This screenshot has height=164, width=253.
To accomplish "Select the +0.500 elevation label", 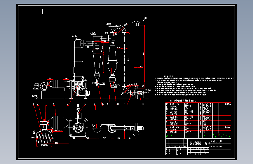I will point(148,90).
